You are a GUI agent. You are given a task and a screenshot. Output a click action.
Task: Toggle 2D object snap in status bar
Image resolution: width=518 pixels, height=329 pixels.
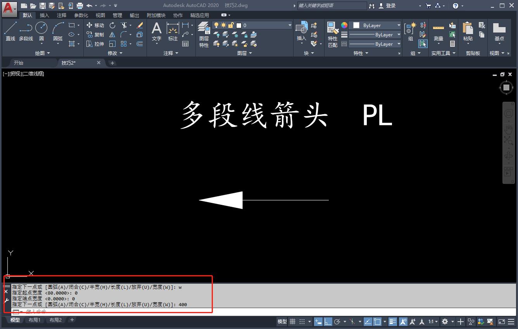377,322
